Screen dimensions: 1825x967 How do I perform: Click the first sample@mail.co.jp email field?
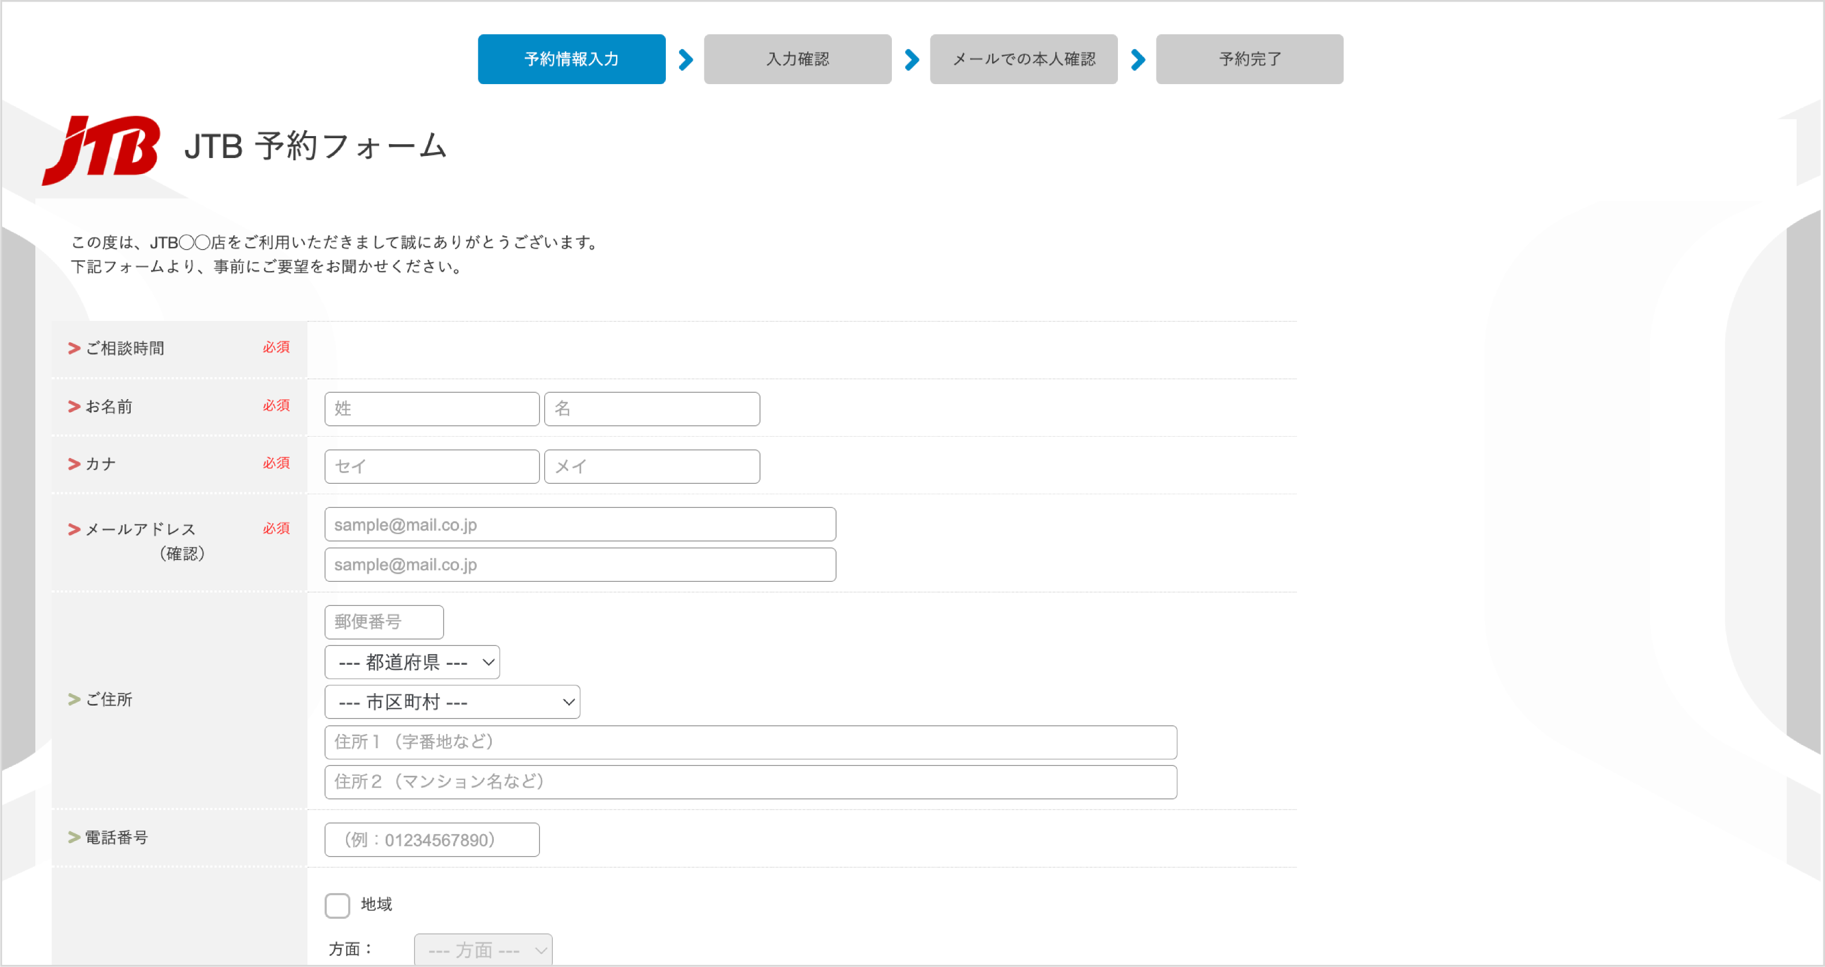(580, 524)
